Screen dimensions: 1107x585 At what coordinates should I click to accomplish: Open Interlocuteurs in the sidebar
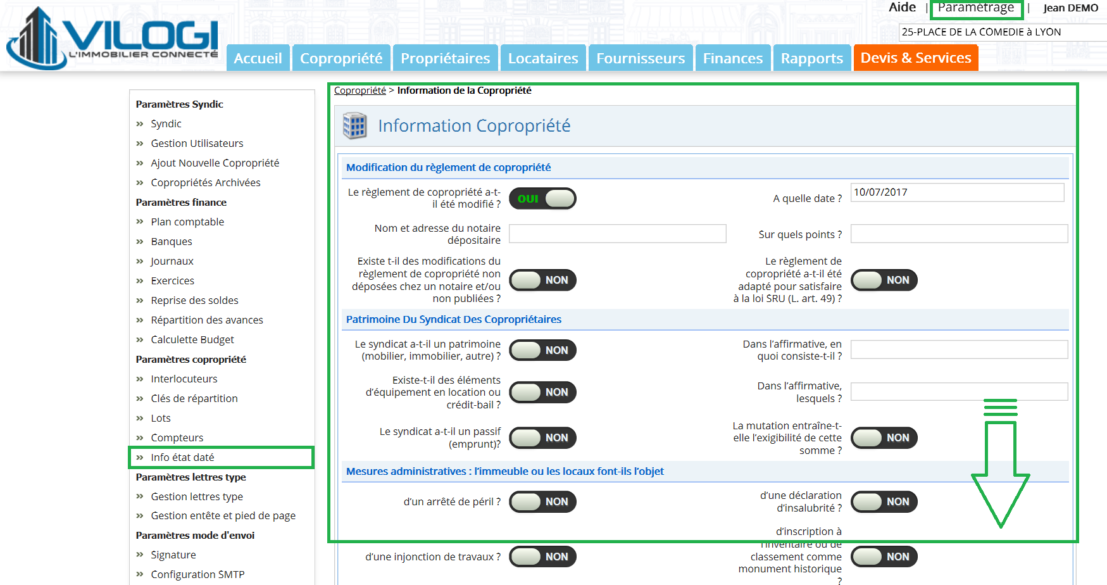184,379
